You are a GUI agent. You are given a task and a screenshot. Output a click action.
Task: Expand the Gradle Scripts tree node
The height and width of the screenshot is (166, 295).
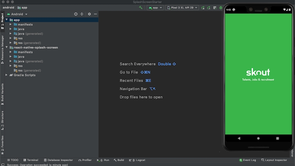7,75
